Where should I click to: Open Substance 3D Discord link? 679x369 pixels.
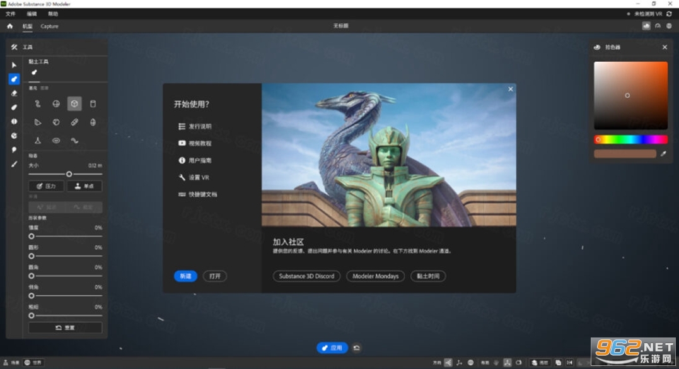[x=306, y=276]
